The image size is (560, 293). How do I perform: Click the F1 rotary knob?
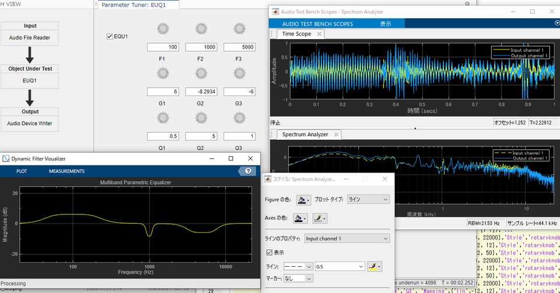tap(163, 29)
